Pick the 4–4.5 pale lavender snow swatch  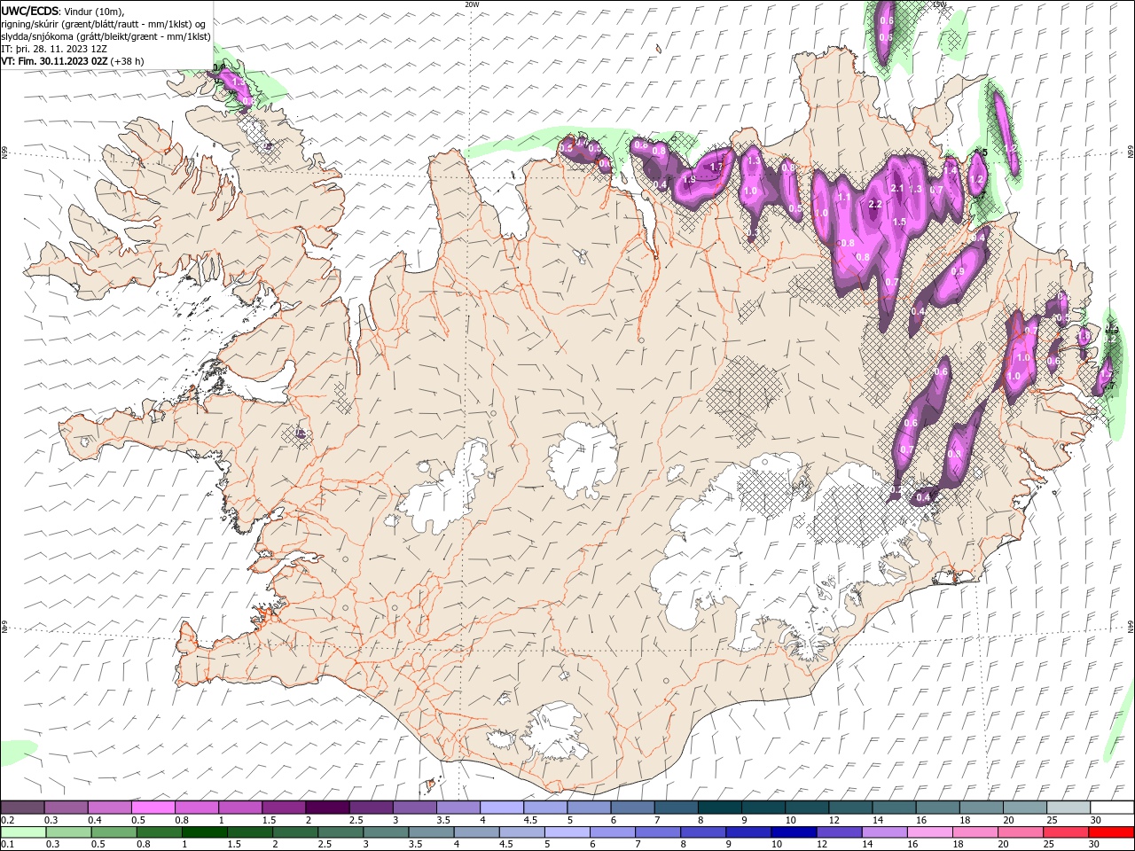(502, 807)
